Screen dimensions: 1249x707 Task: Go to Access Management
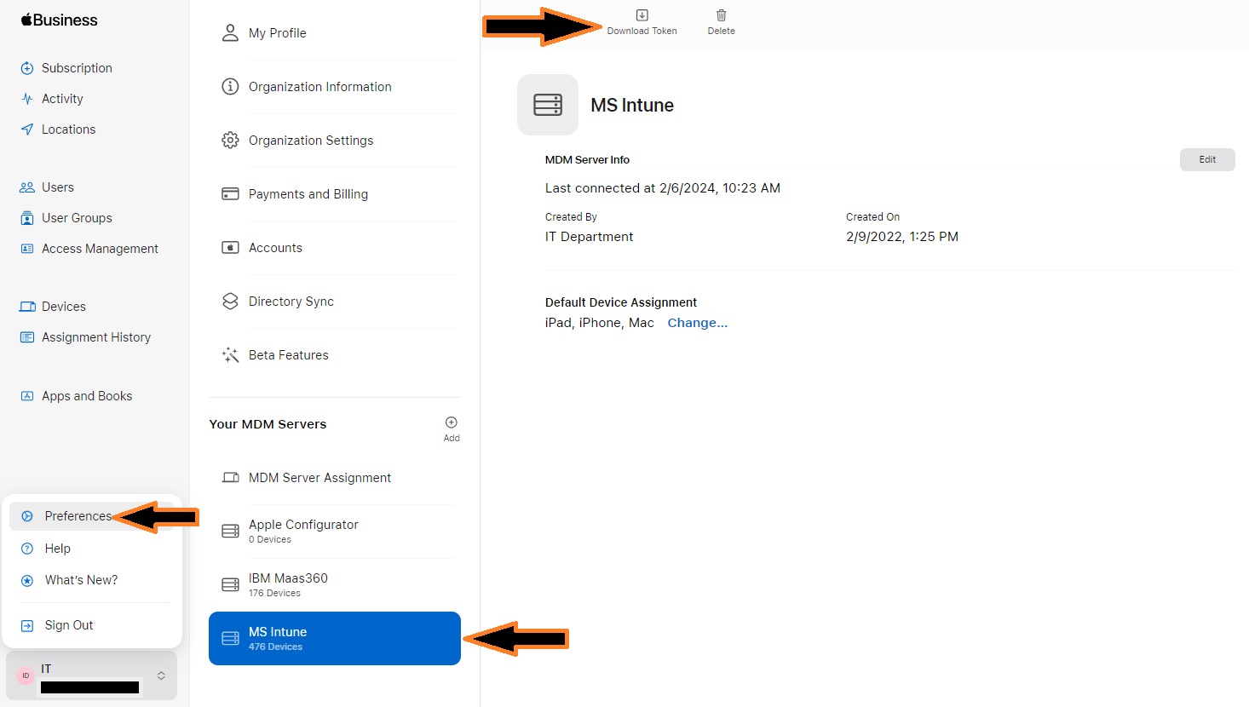tap(100, 248)
